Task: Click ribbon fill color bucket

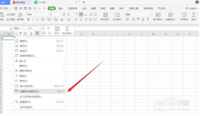Action: [56, 19]
